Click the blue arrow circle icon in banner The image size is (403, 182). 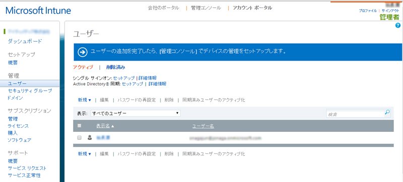[x=83, y=52]
